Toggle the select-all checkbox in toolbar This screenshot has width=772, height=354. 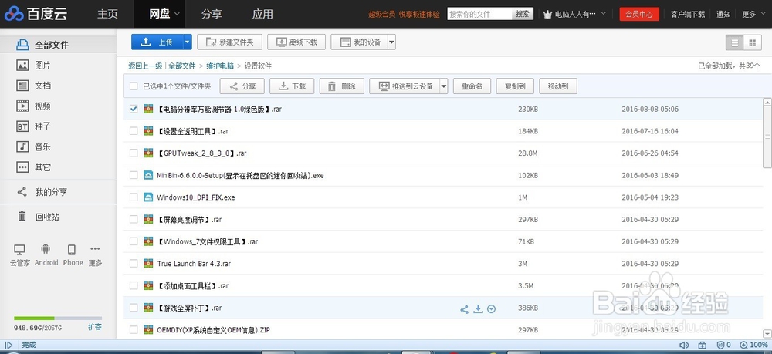(x=134, y=86)
